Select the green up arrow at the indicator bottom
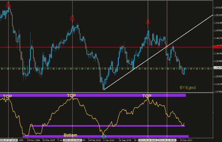The image size is (222, 142). 104,136
